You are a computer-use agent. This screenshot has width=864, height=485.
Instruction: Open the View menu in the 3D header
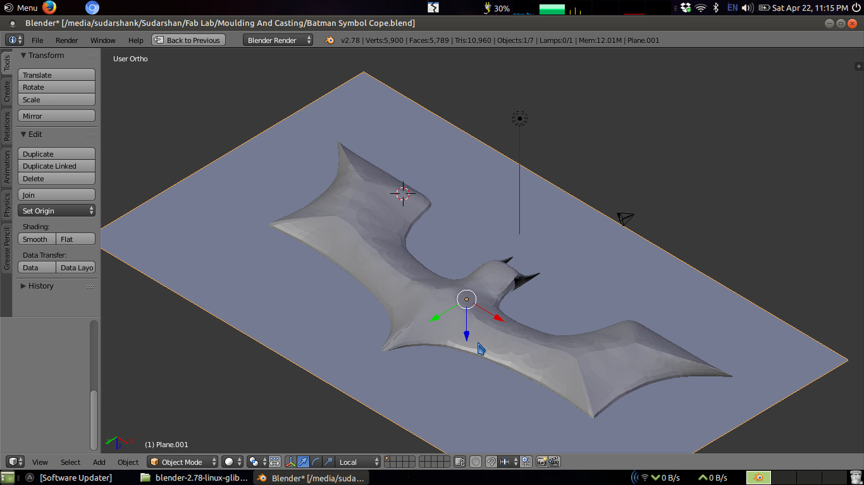[40, 462]
